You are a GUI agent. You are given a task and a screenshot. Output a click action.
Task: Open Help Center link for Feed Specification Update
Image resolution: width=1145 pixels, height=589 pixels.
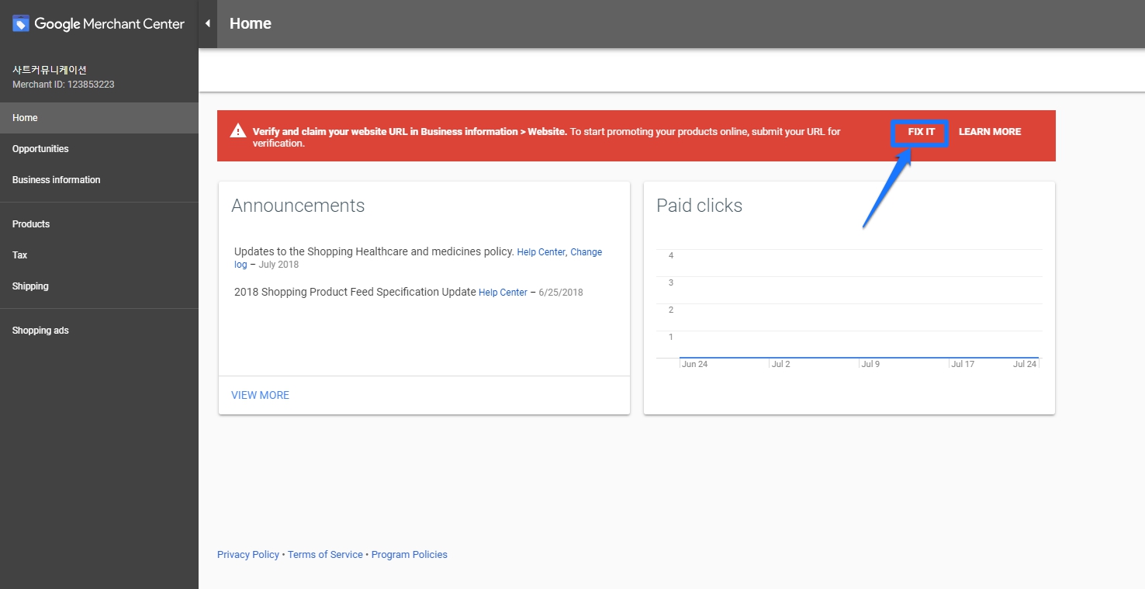[x=503, y=293]
